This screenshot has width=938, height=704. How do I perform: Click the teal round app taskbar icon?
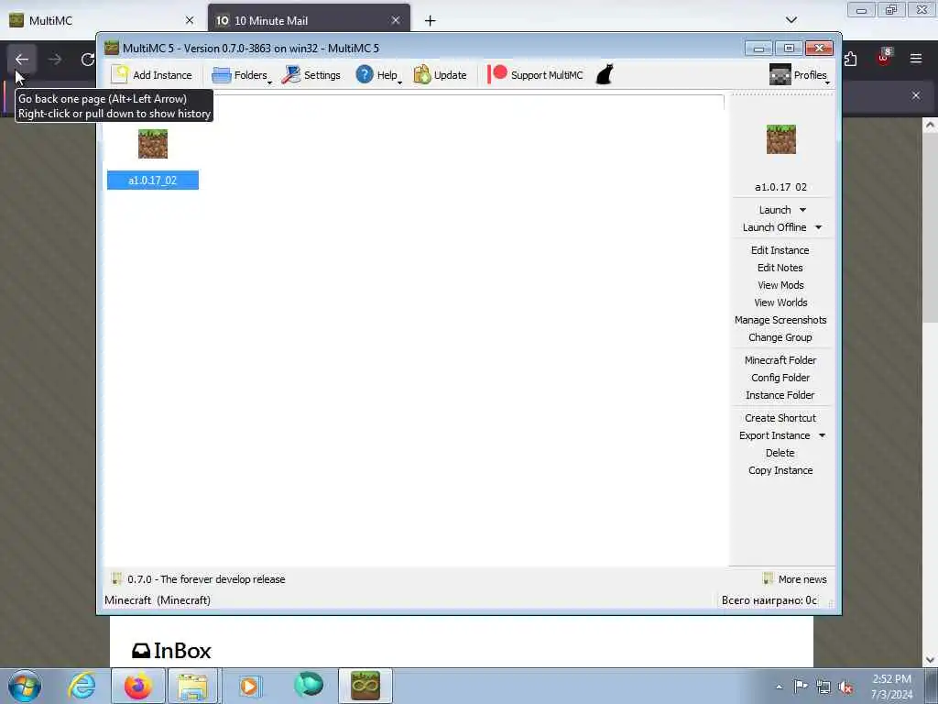click(x=309, y=685)
